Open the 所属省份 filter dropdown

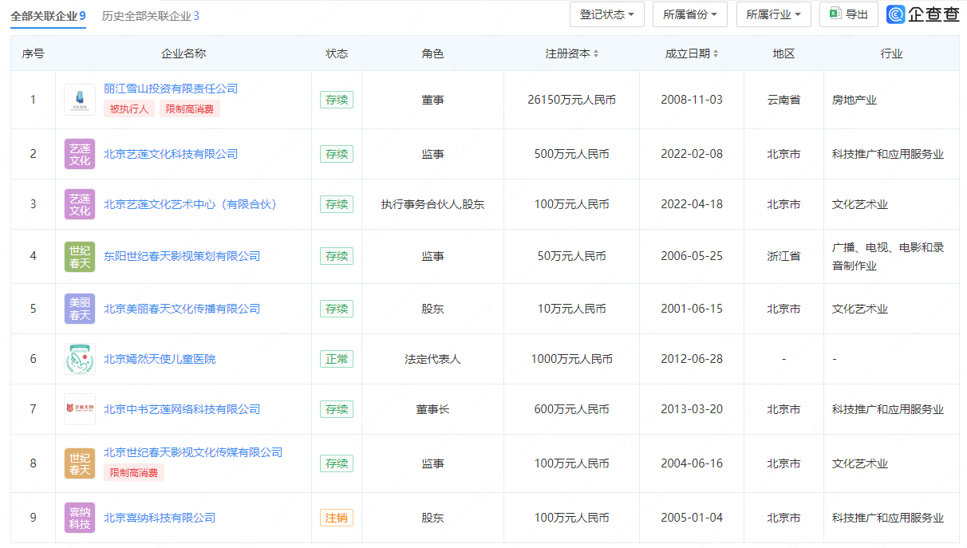coord(690,14)
